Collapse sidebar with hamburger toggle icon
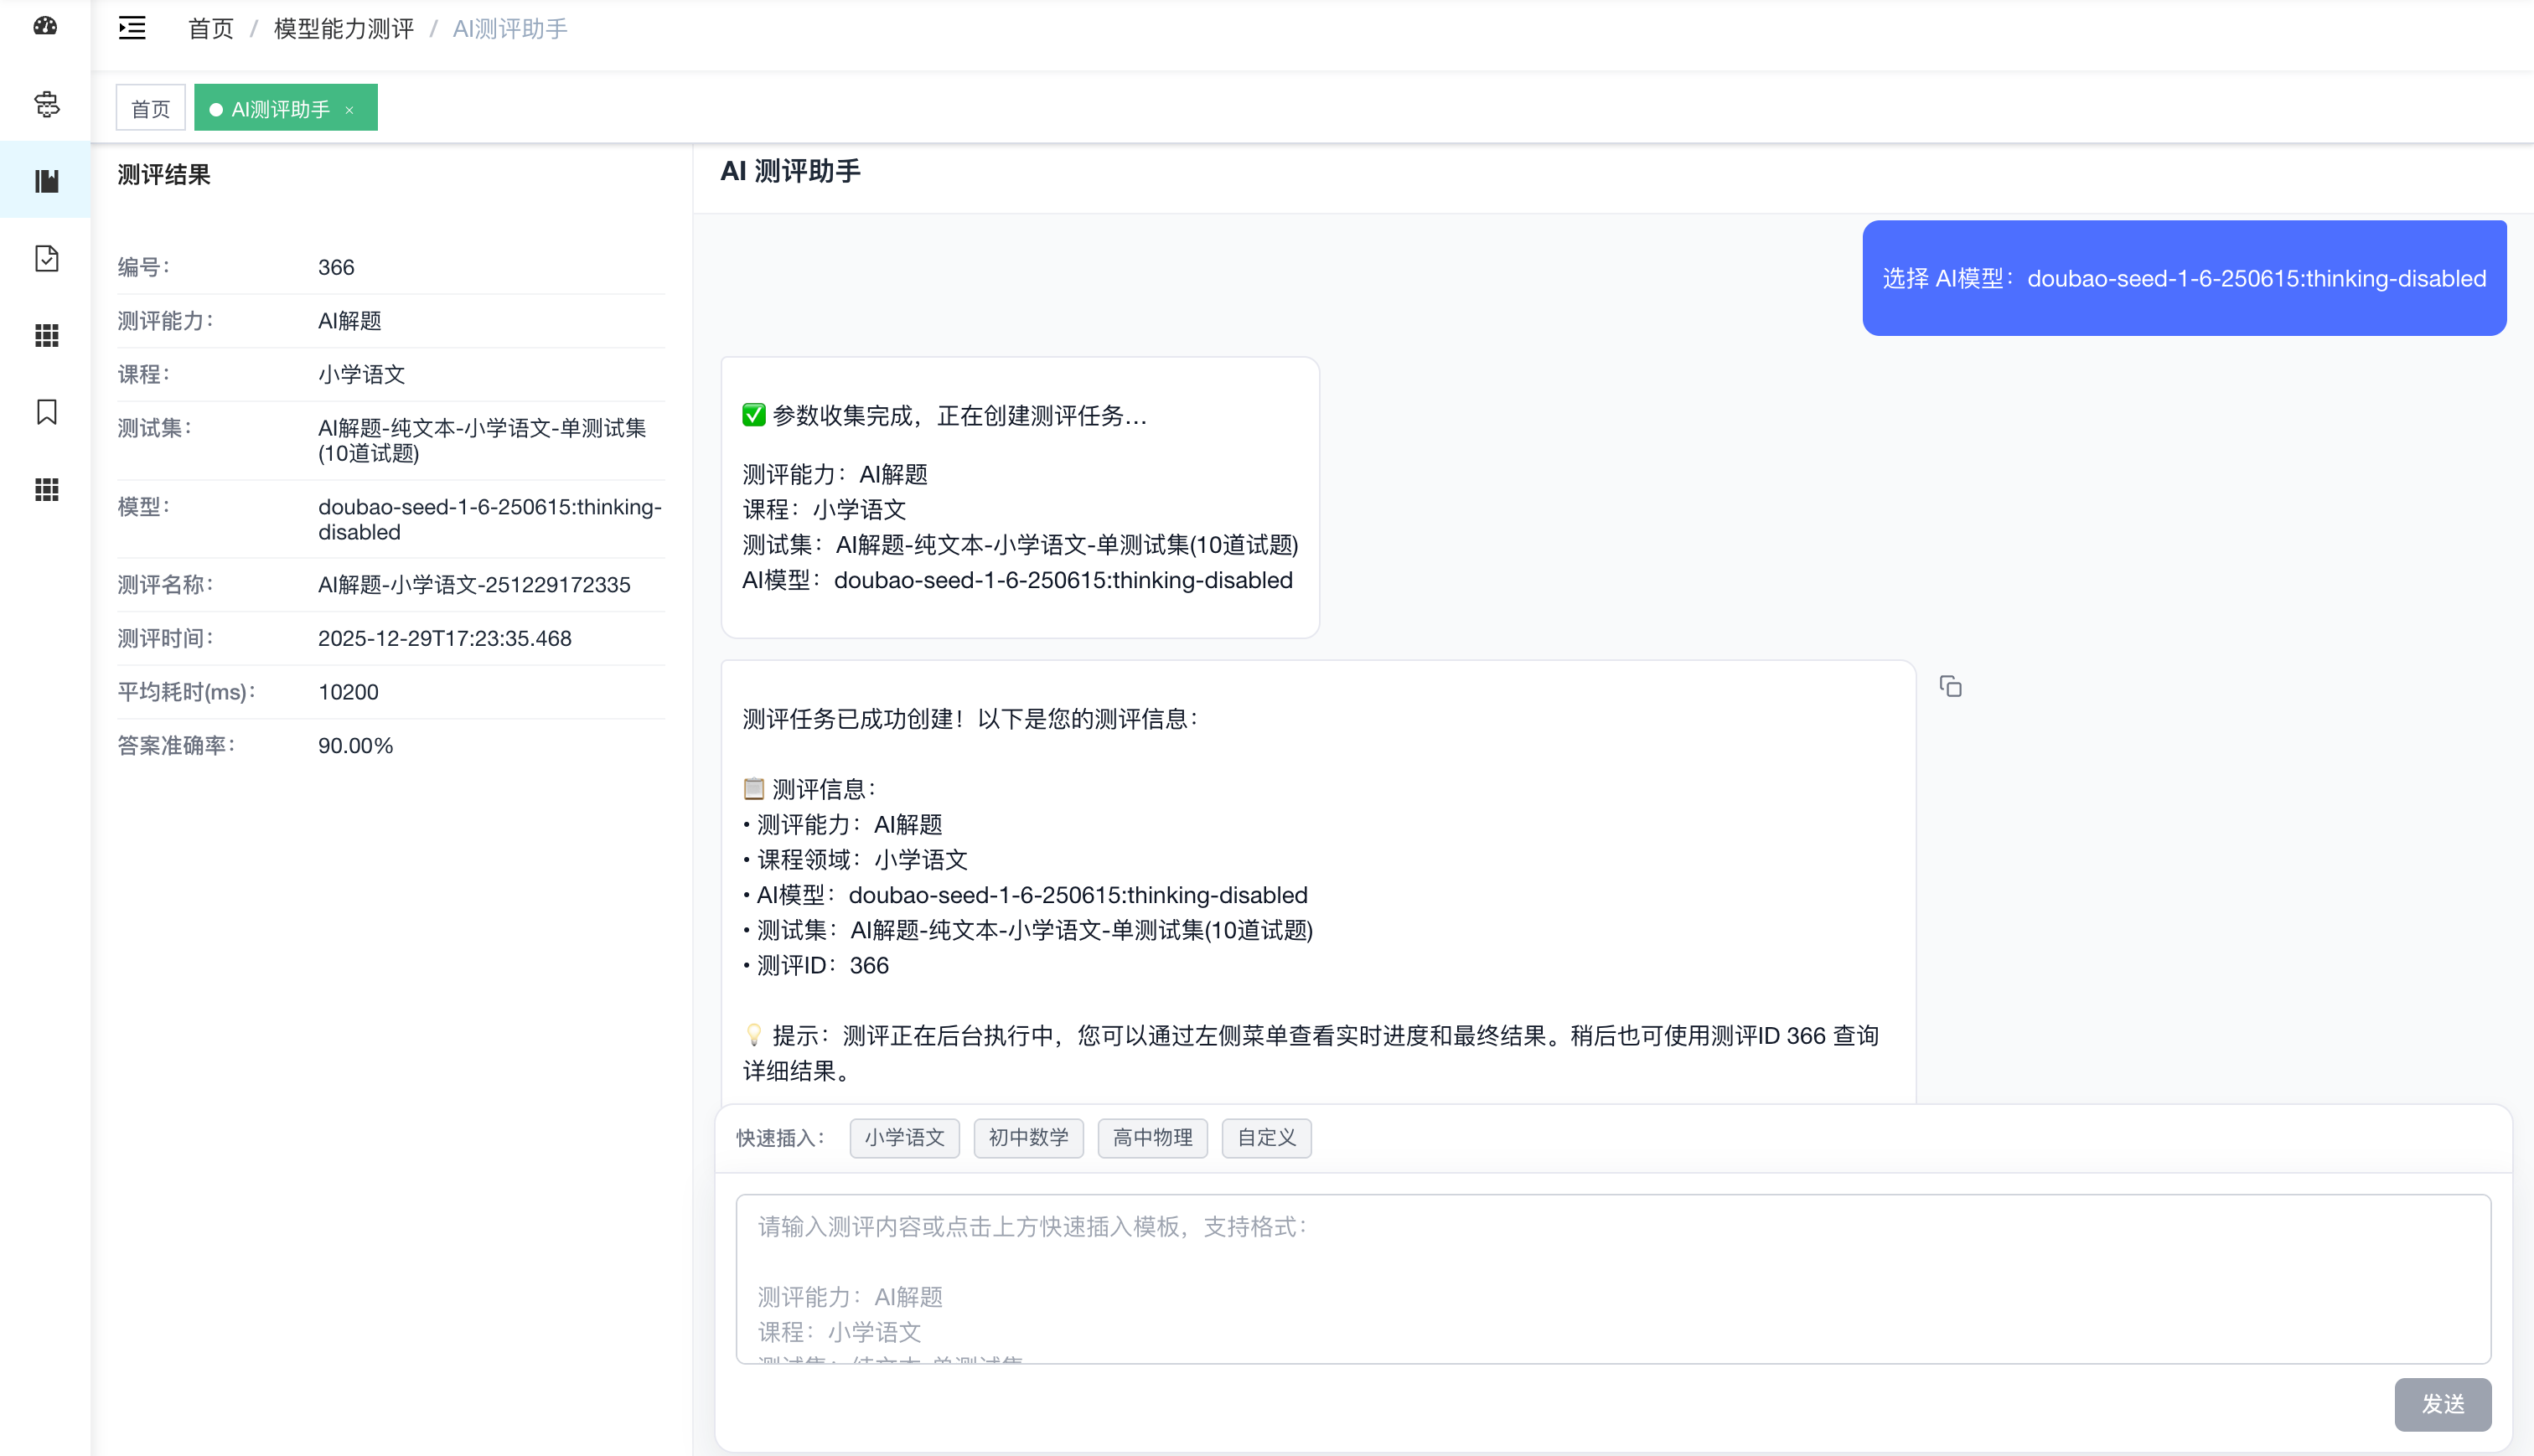 (x=132, y=28)
